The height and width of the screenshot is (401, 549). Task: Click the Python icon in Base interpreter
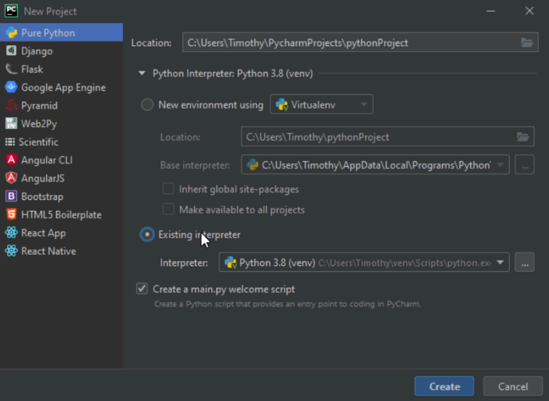click(252, 165)
